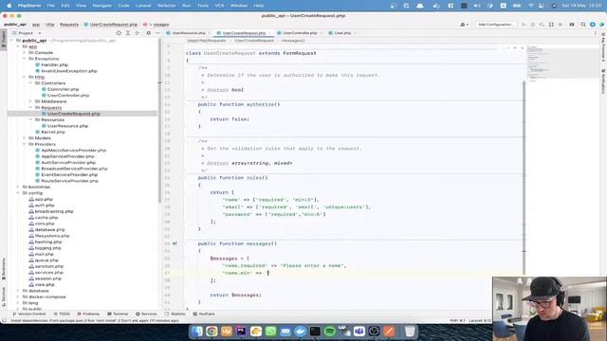Collapse the Controllers folder
This screenshot has width=607, height=341.
point(30,83)
